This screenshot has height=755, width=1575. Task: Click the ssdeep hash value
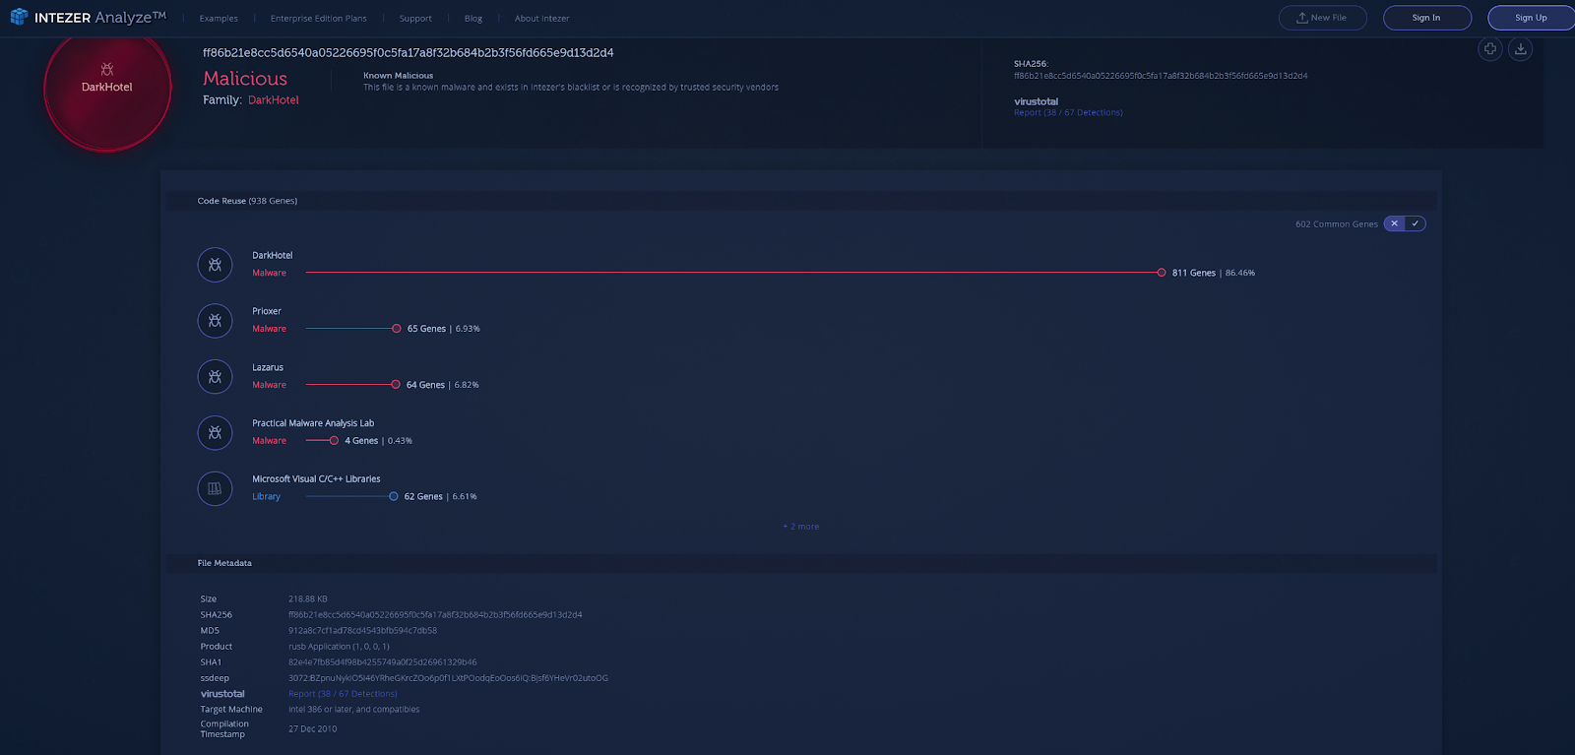[x=448, y=678]
